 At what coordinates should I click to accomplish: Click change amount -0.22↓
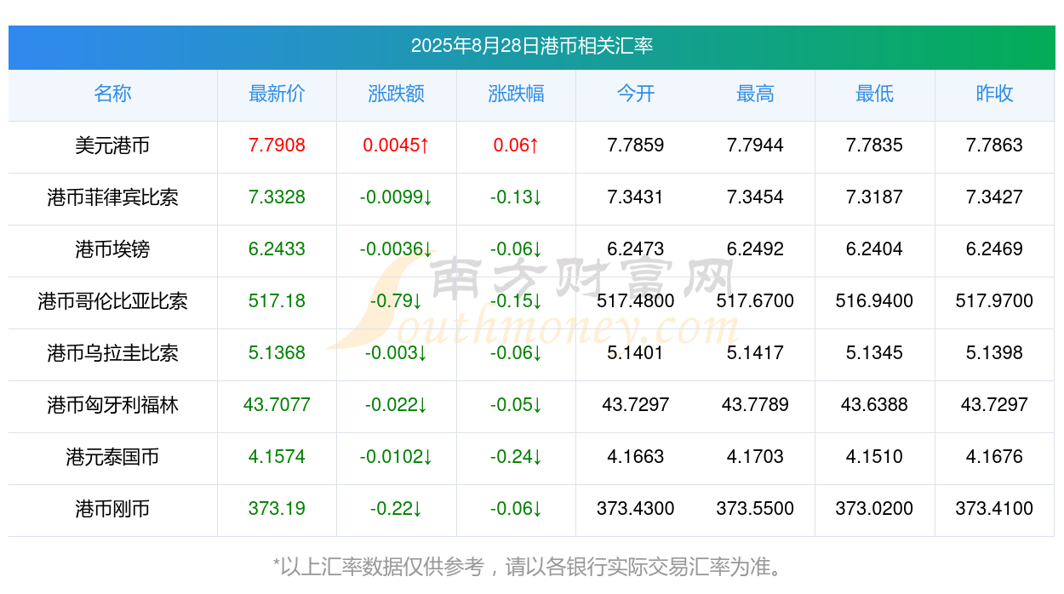click(x=397, y=509)
